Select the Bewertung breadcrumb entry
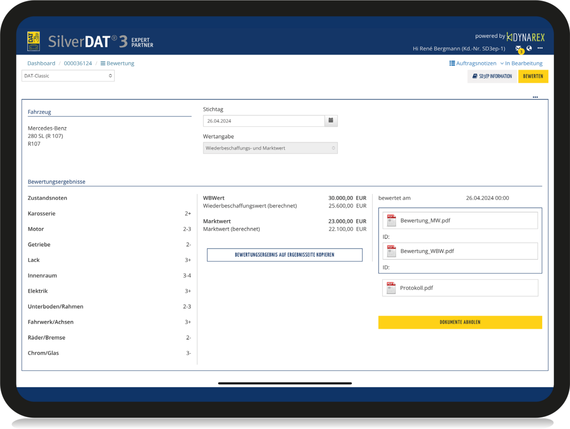570x429 pixels. coord(120,63)
